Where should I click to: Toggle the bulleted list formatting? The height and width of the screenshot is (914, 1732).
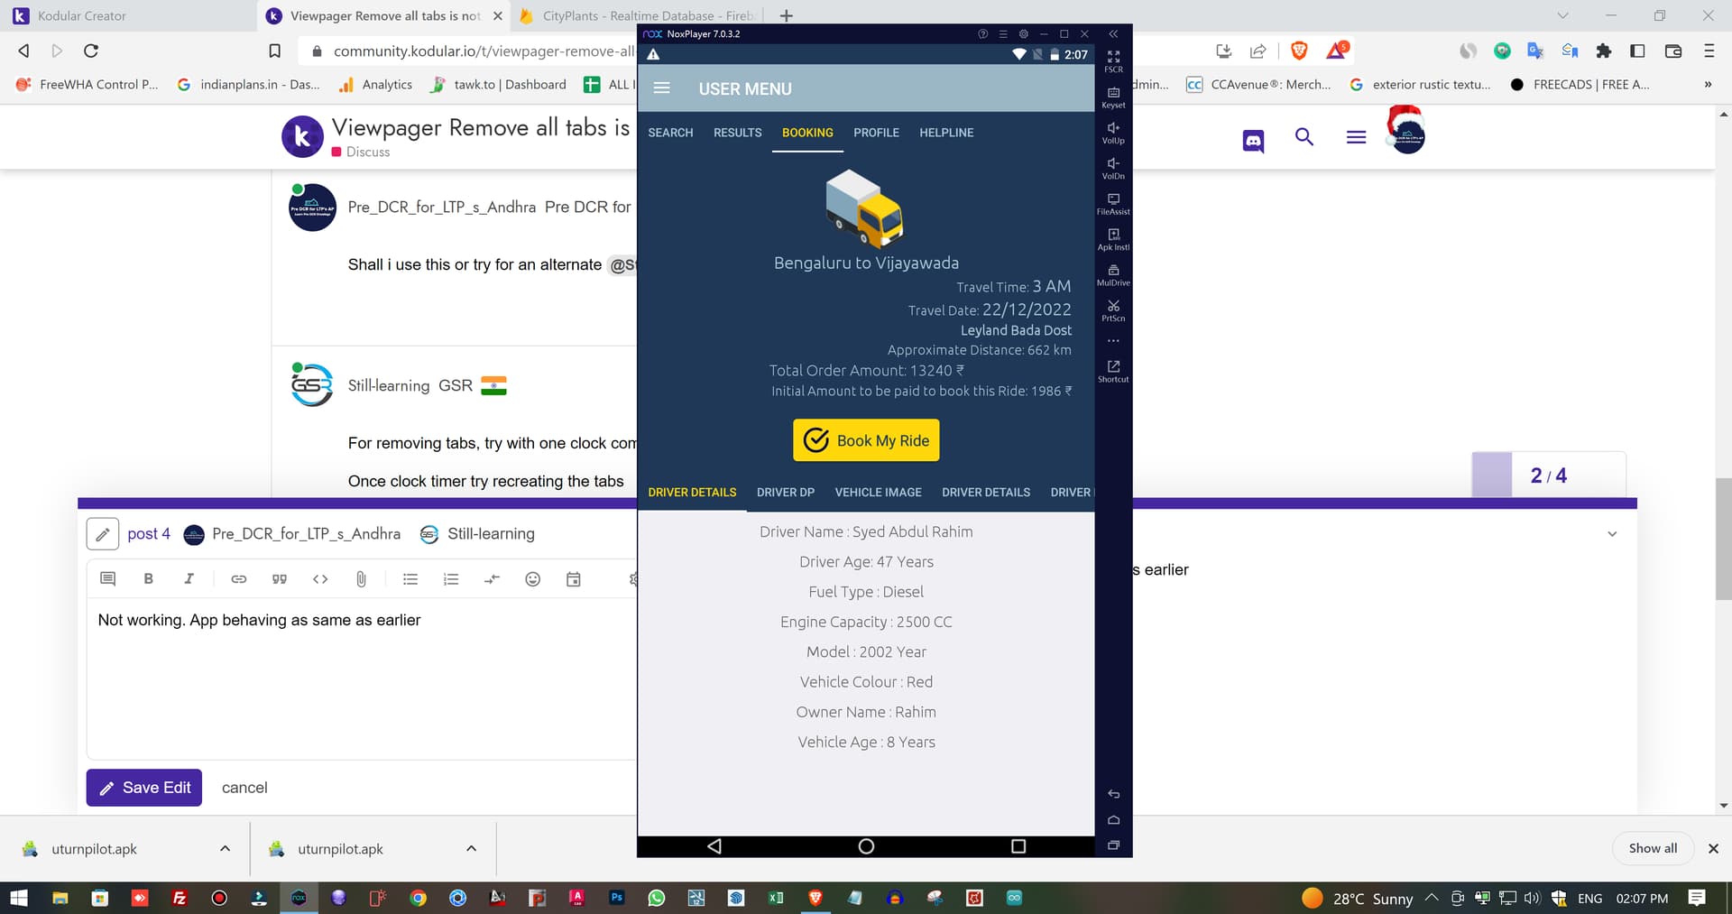(x=410, y=578)
